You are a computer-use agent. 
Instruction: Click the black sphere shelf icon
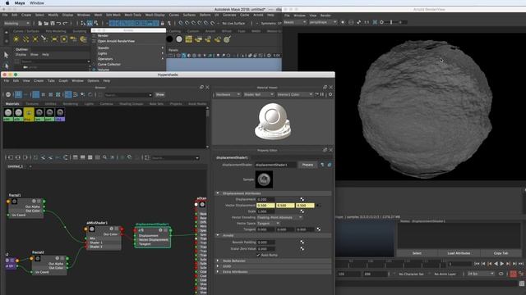(x=170, y=39)
